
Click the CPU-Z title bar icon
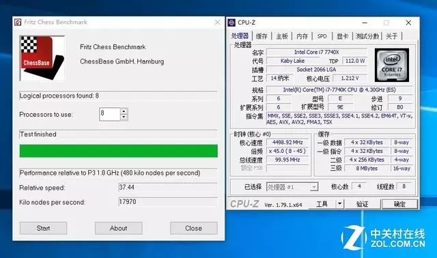coord(231,23)
